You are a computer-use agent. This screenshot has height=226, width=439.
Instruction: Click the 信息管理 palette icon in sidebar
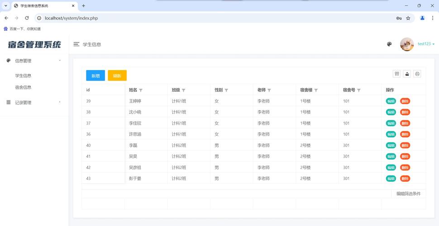pos(9,61)
